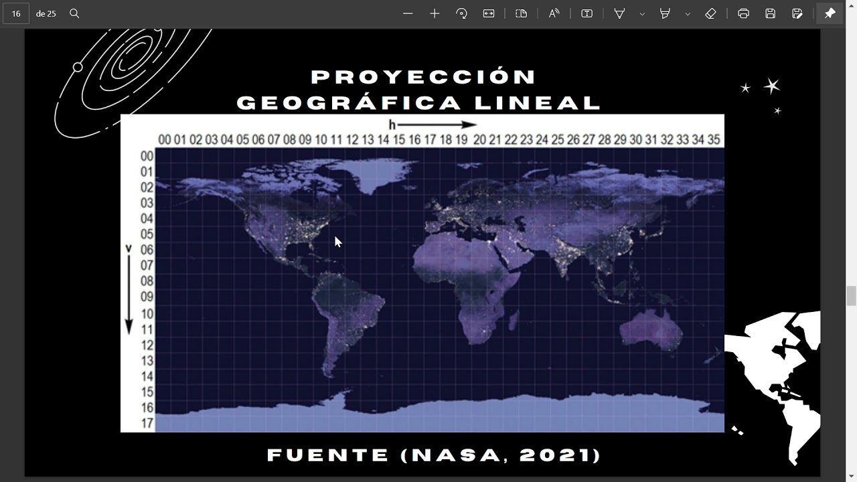Screen dimensions: 857x482
Task: Click column label '35' on the map grid
Action: click(x=714, y=139)
